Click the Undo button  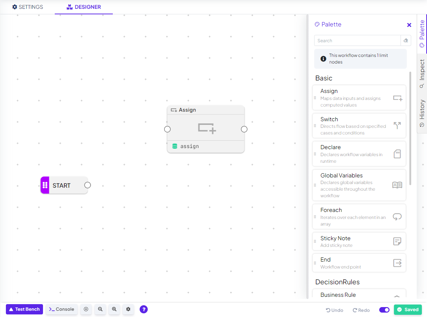(334, 310)
